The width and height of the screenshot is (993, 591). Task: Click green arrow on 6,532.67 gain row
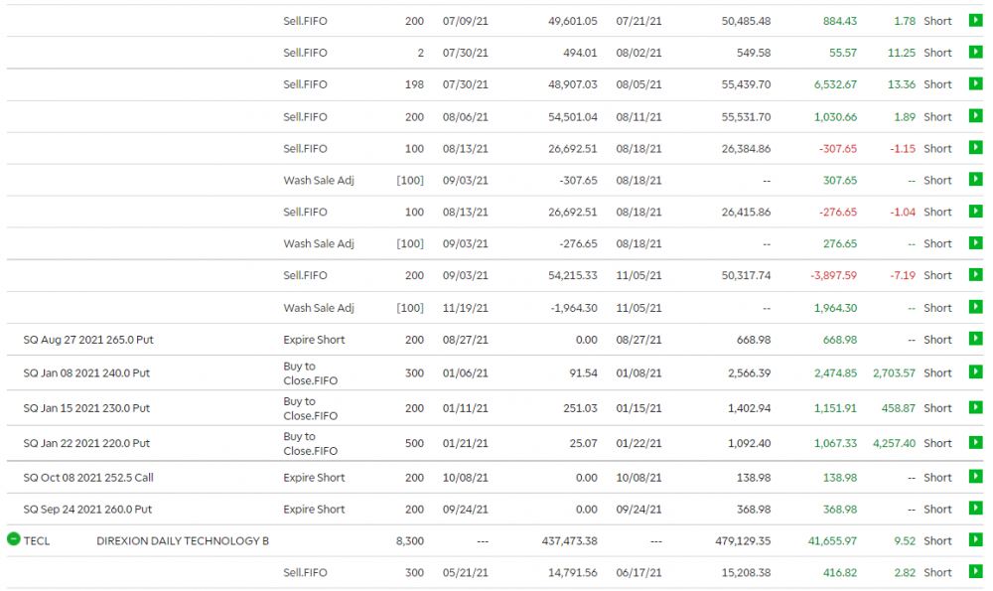(x=974, y=84)
